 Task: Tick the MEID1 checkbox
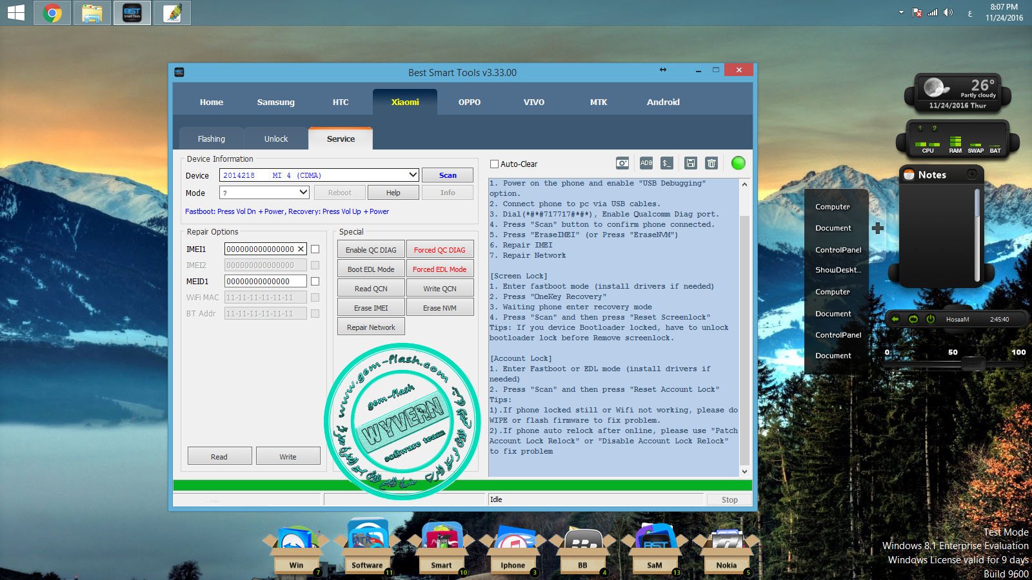(315, 281)
